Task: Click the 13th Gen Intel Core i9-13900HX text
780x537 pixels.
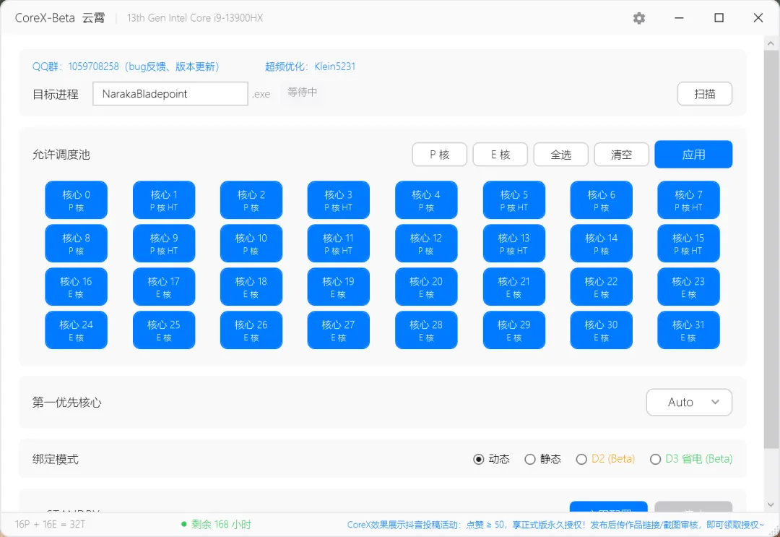Action: pos(194,18)
